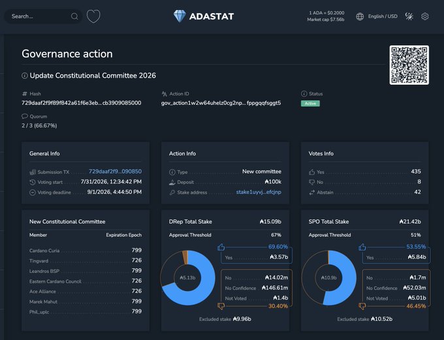This screenshot has height=340, width=444.
Task: Click the Yes votes count 435
Action: point(416,171)
